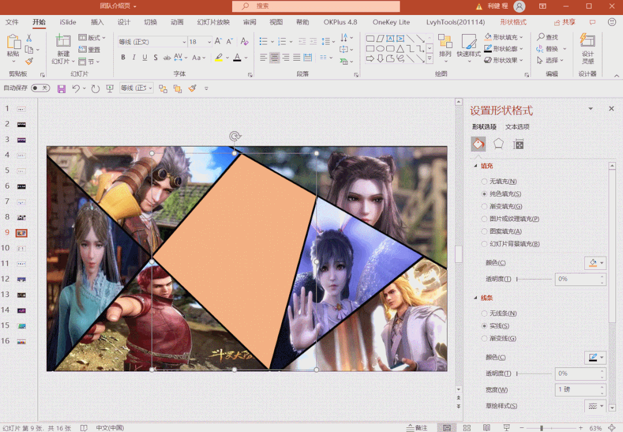
Task: Click the Paste clipboard icon
Action: 13,42
